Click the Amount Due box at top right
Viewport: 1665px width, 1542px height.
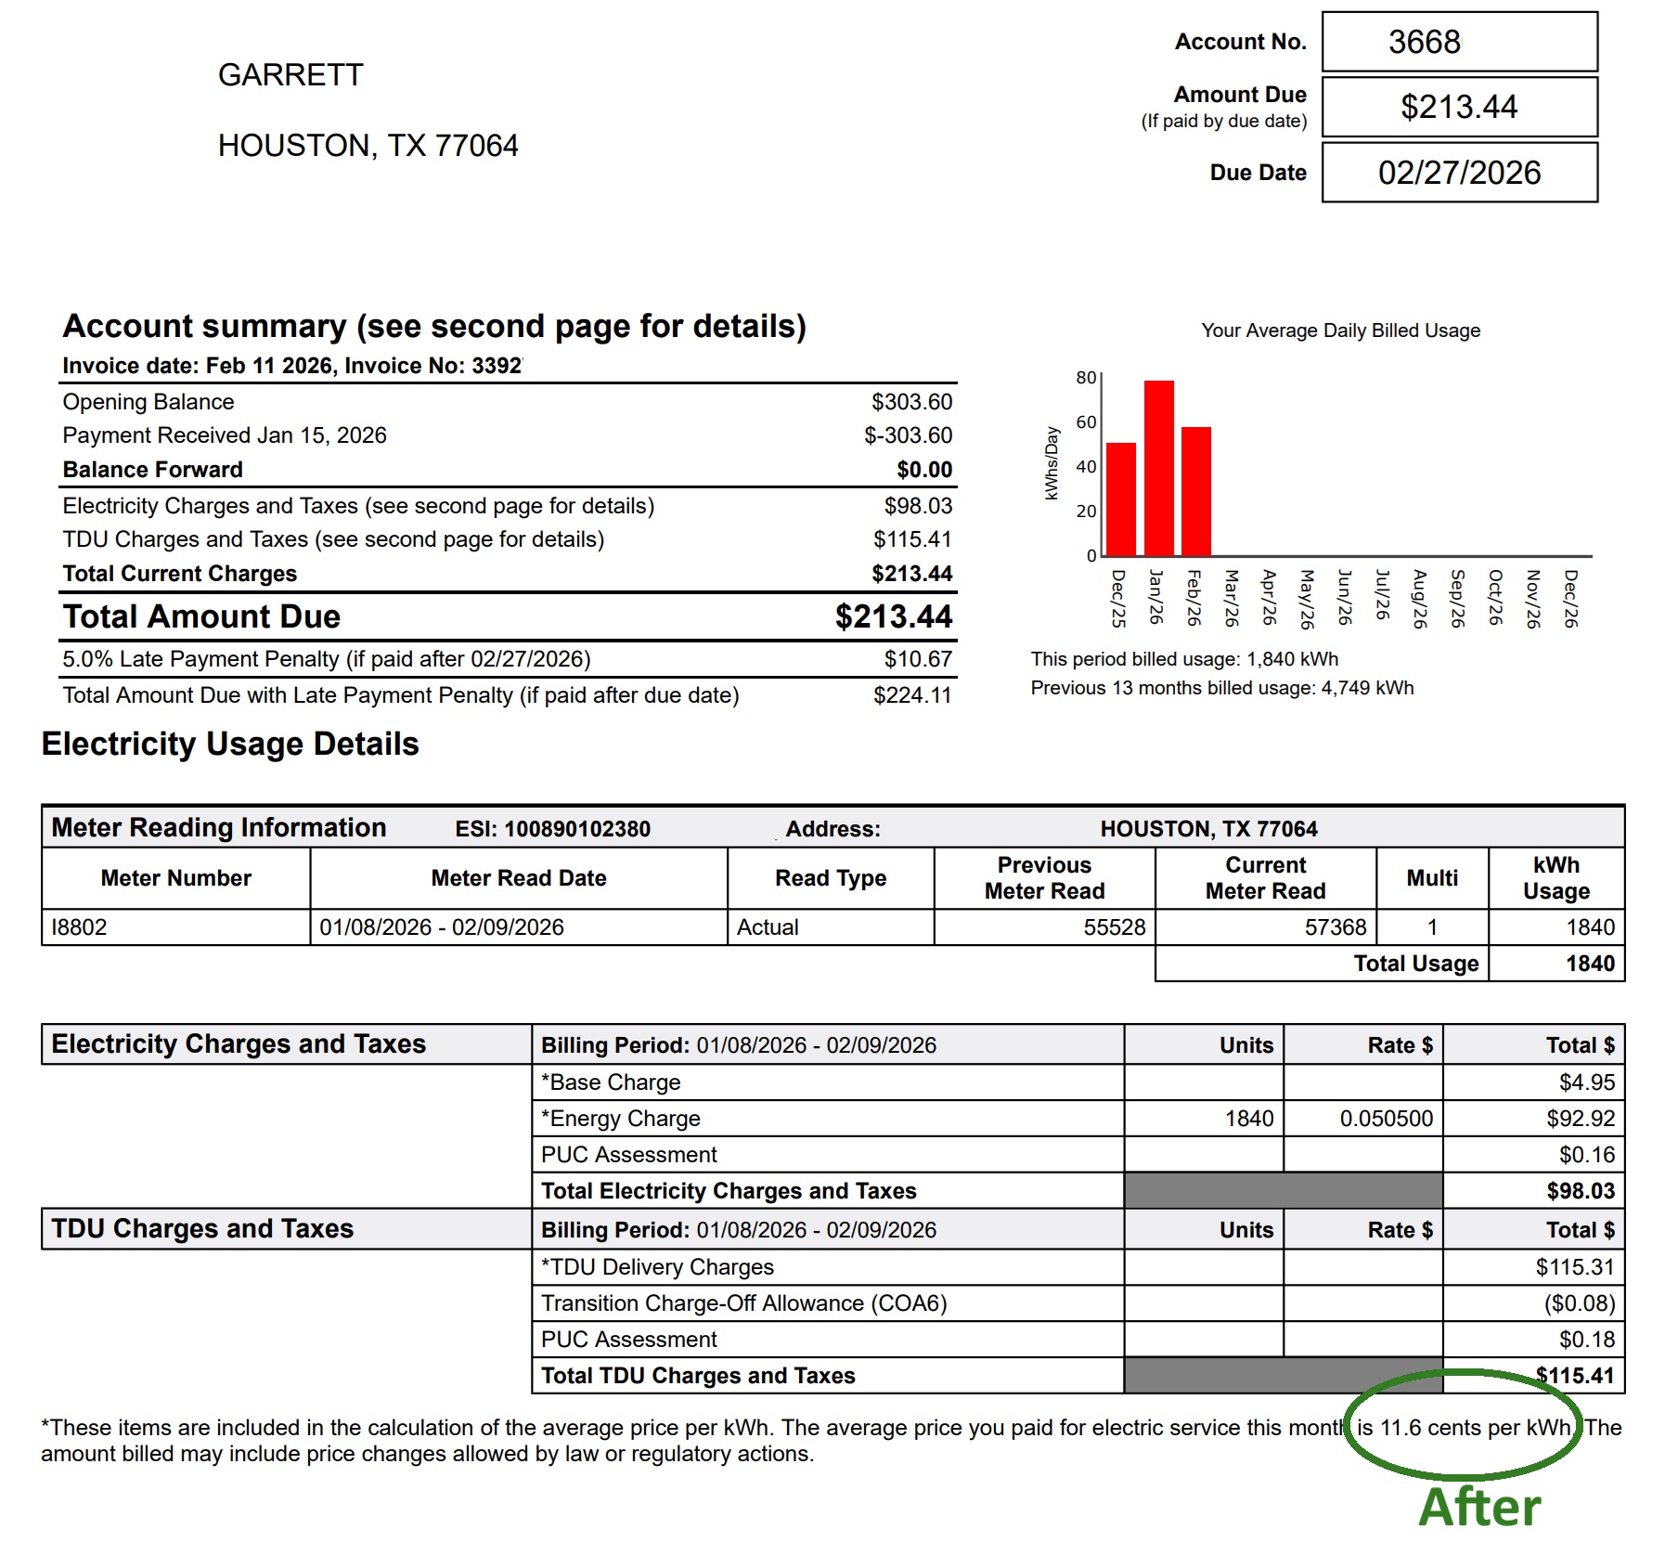point(1458,107)
